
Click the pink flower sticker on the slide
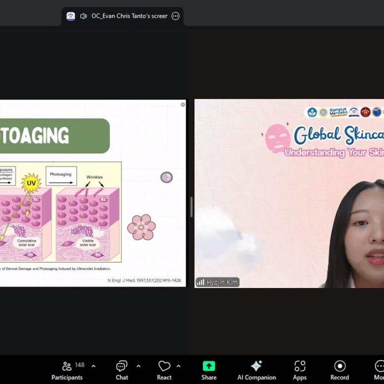point(141,227)
